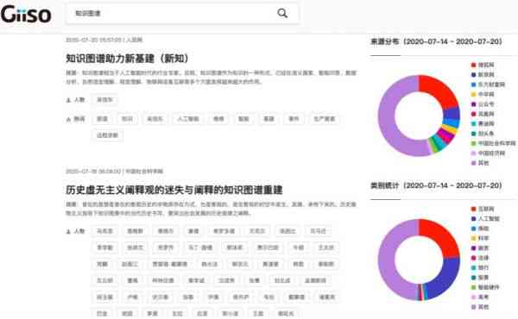Click 其他 legend swatch in 类别统计 chart

click(473, 307)
